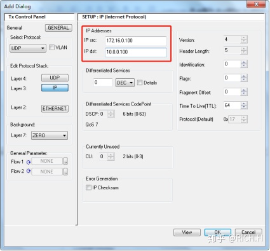Increase the Fragment Offset value

point(244,90)
